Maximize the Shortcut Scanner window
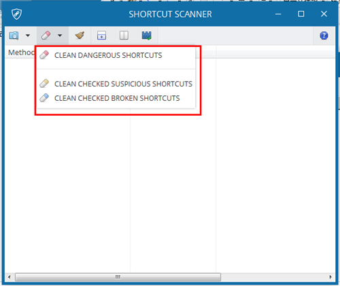 tap(301, 14)
